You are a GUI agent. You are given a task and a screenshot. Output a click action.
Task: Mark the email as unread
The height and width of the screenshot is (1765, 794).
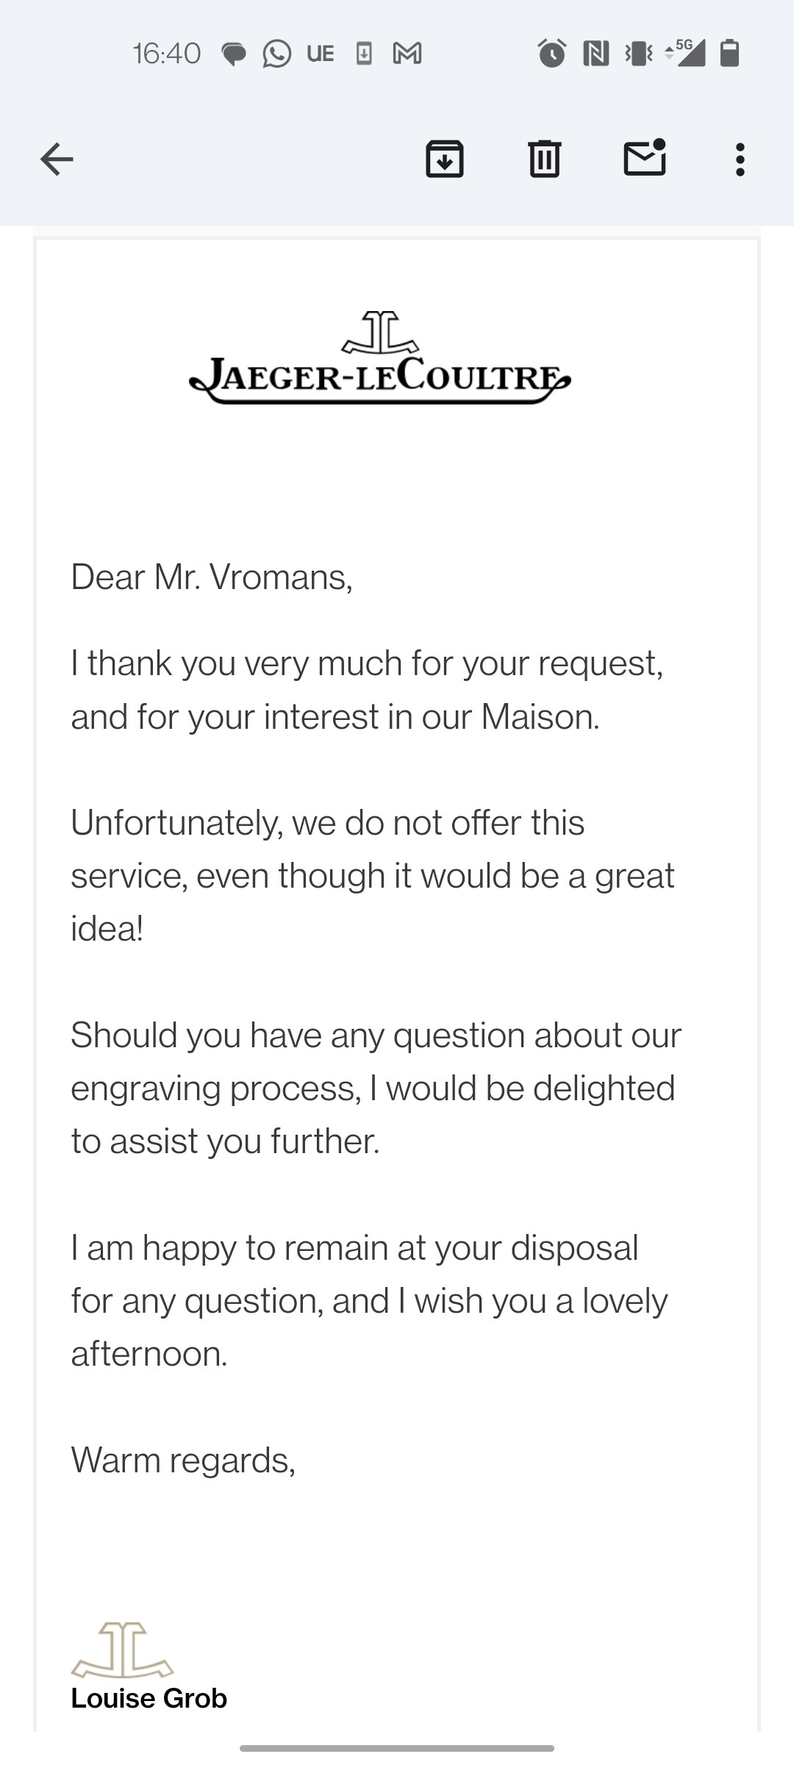[x=645, y=157]
